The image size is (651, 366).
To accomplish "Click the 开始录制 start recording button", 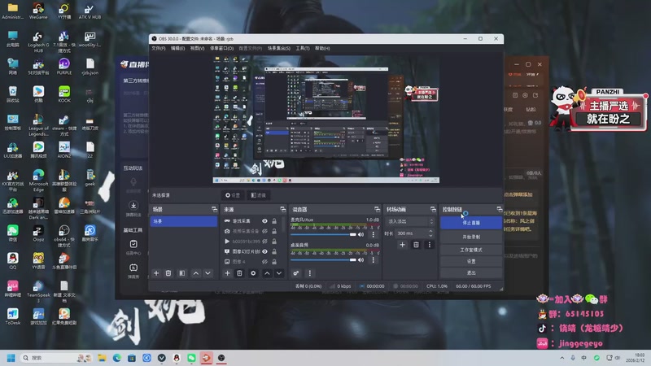I will pos(471,237).
